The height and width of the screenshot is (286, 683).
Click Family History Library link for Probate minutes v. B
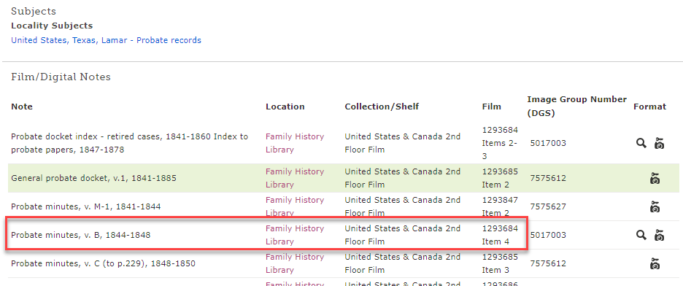[295, 235]
